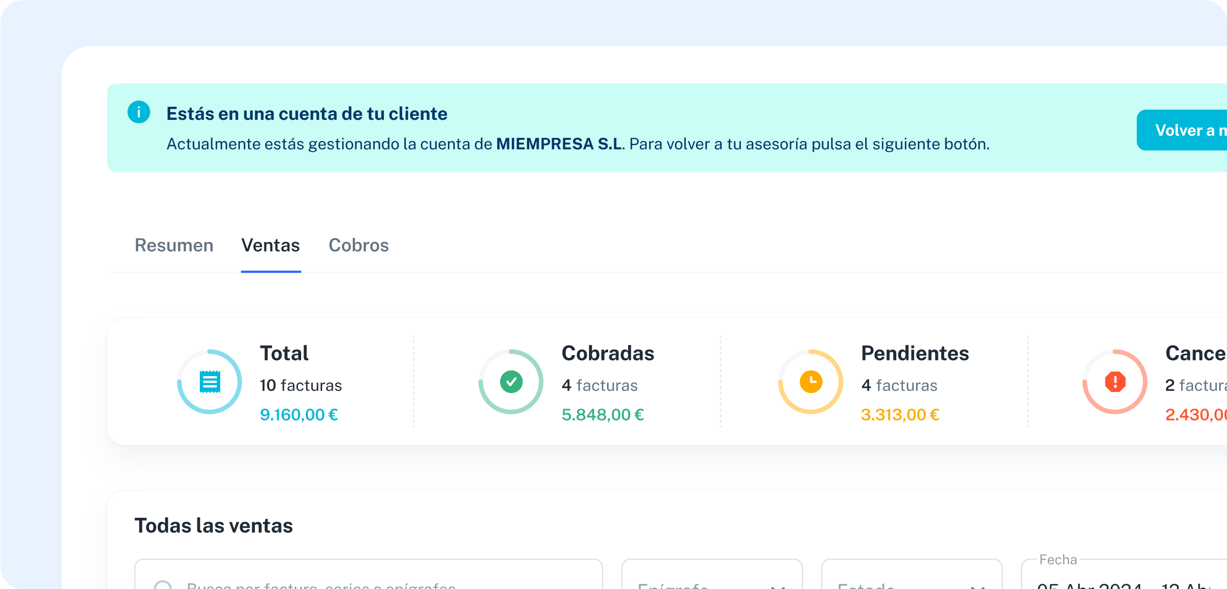This screenshot has height=589, width=1227.
Task: Click the info icon in client banner
Action: 139,113
